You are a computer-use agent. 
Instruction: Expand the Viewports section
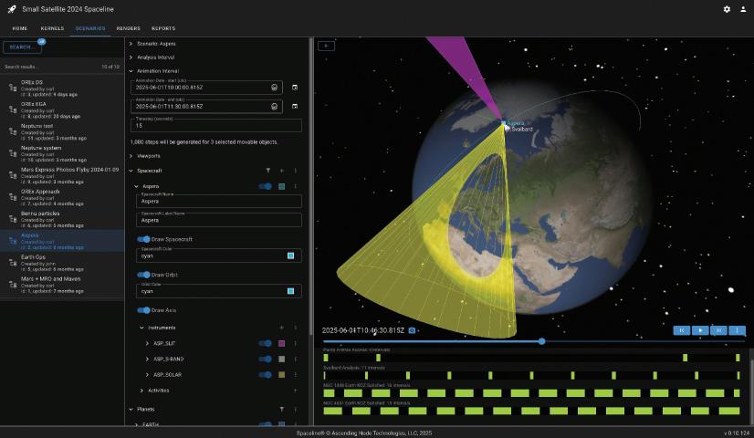(x=131, y=156)
